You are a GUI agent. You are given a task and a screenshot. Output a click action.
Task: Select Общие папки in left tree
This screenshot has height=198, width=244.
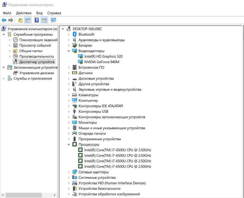coord(31,51)
